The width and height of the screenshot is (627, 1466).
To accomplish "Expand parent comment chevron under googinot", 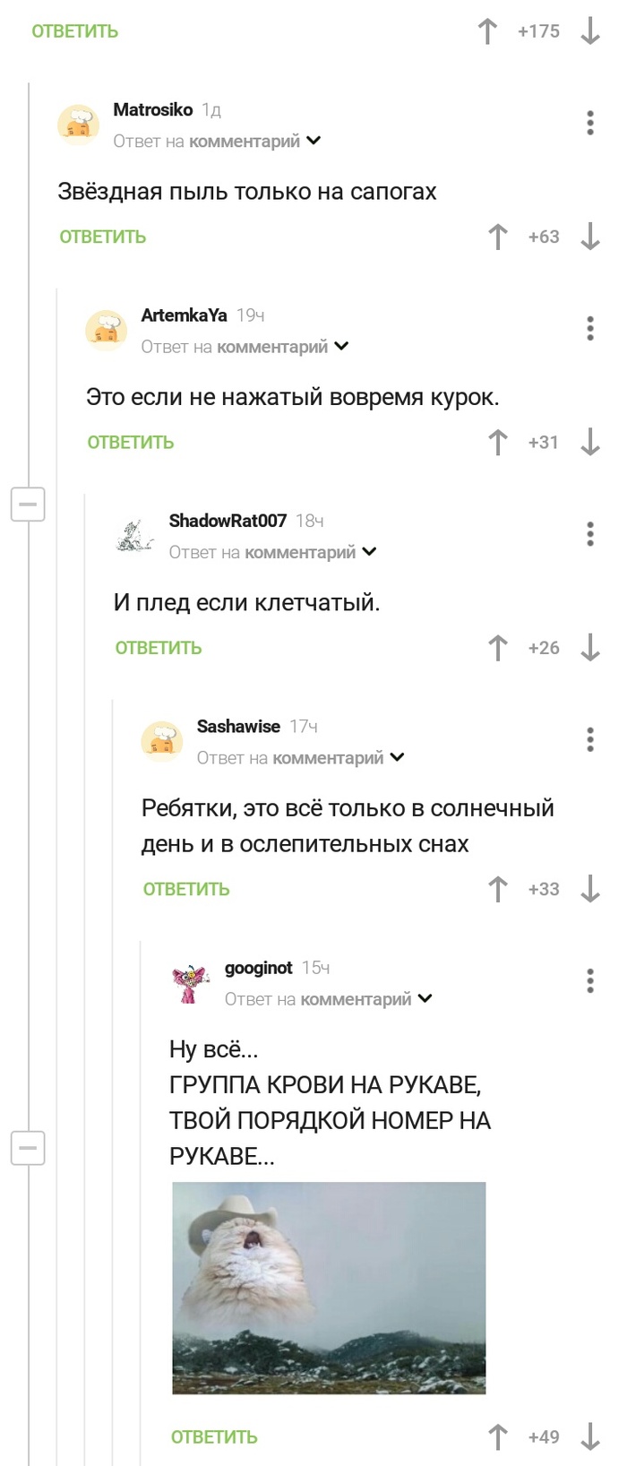I will tap(425, 999).
